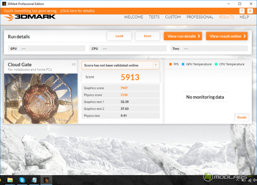Click Physics test value 9.91

click(x=124, y=115)
